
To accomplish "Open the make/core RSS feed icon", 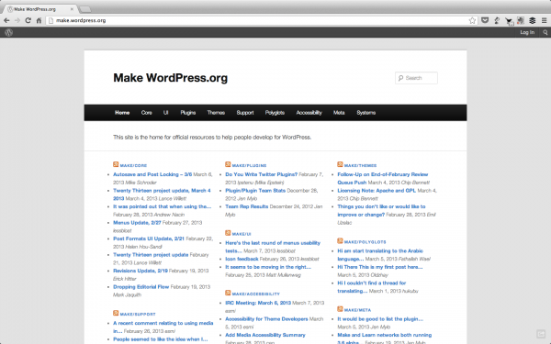I will point(116,164).
